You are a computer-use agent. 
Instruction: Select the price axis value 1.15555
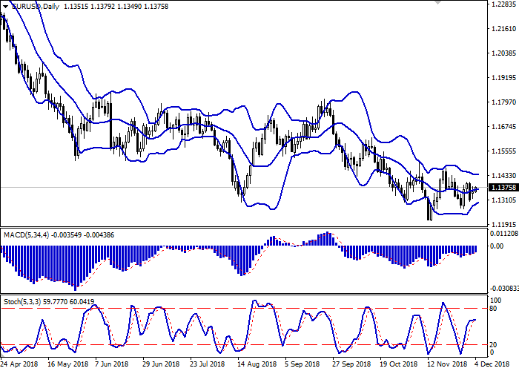pos(504,151)
